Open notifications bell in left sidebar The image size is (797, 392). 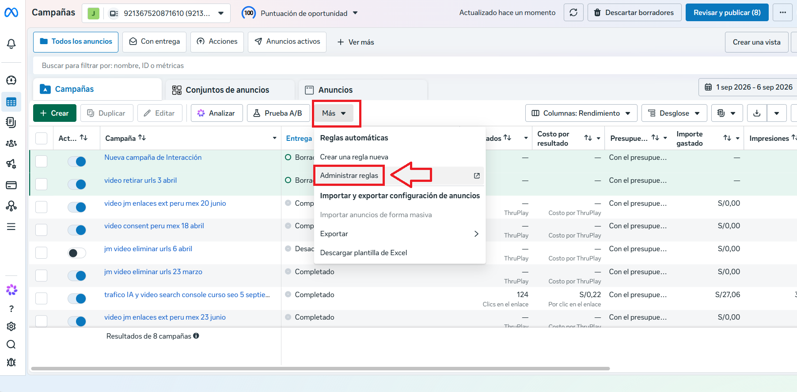click(x=11, y=44)
